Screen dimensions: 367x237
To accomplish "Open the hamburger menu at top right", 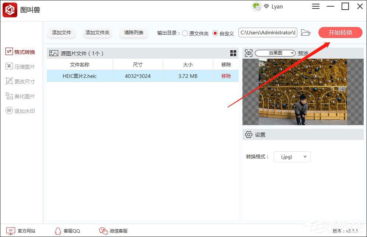I will (x=316, y=6).
